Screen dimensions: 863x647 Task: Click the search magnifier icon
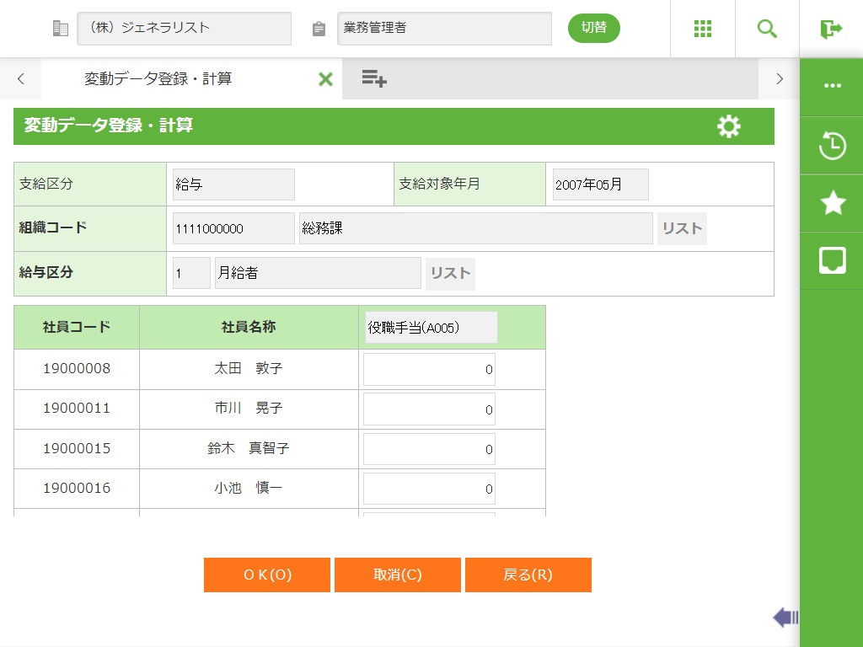pos(767,29)
